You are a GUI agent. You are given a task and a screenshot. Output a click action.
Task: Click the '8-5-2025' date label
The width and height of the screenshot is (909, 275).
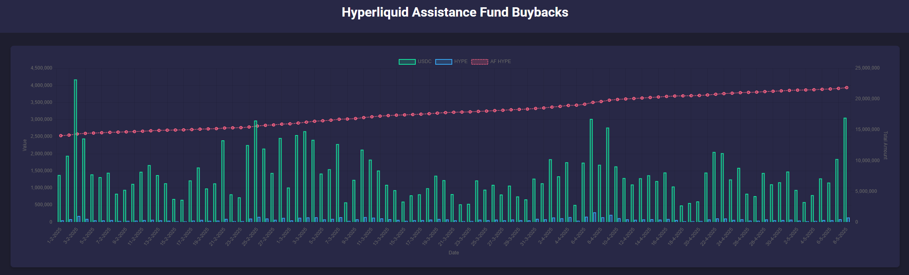point(840,235)
